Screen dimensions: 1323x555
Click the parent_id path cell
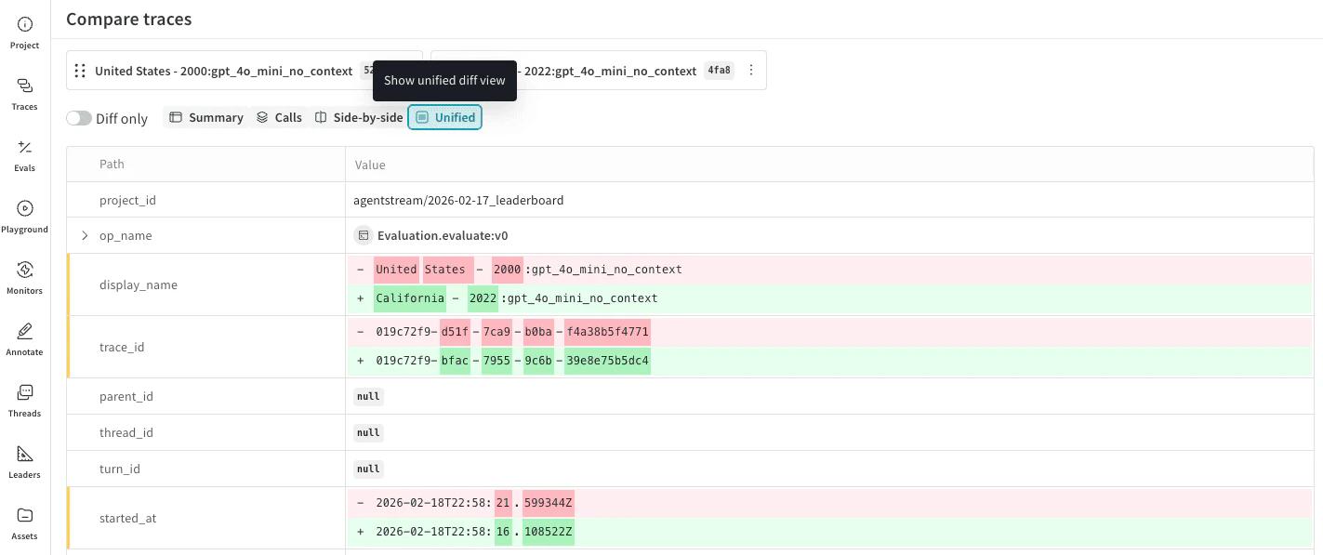pos(205,396)
